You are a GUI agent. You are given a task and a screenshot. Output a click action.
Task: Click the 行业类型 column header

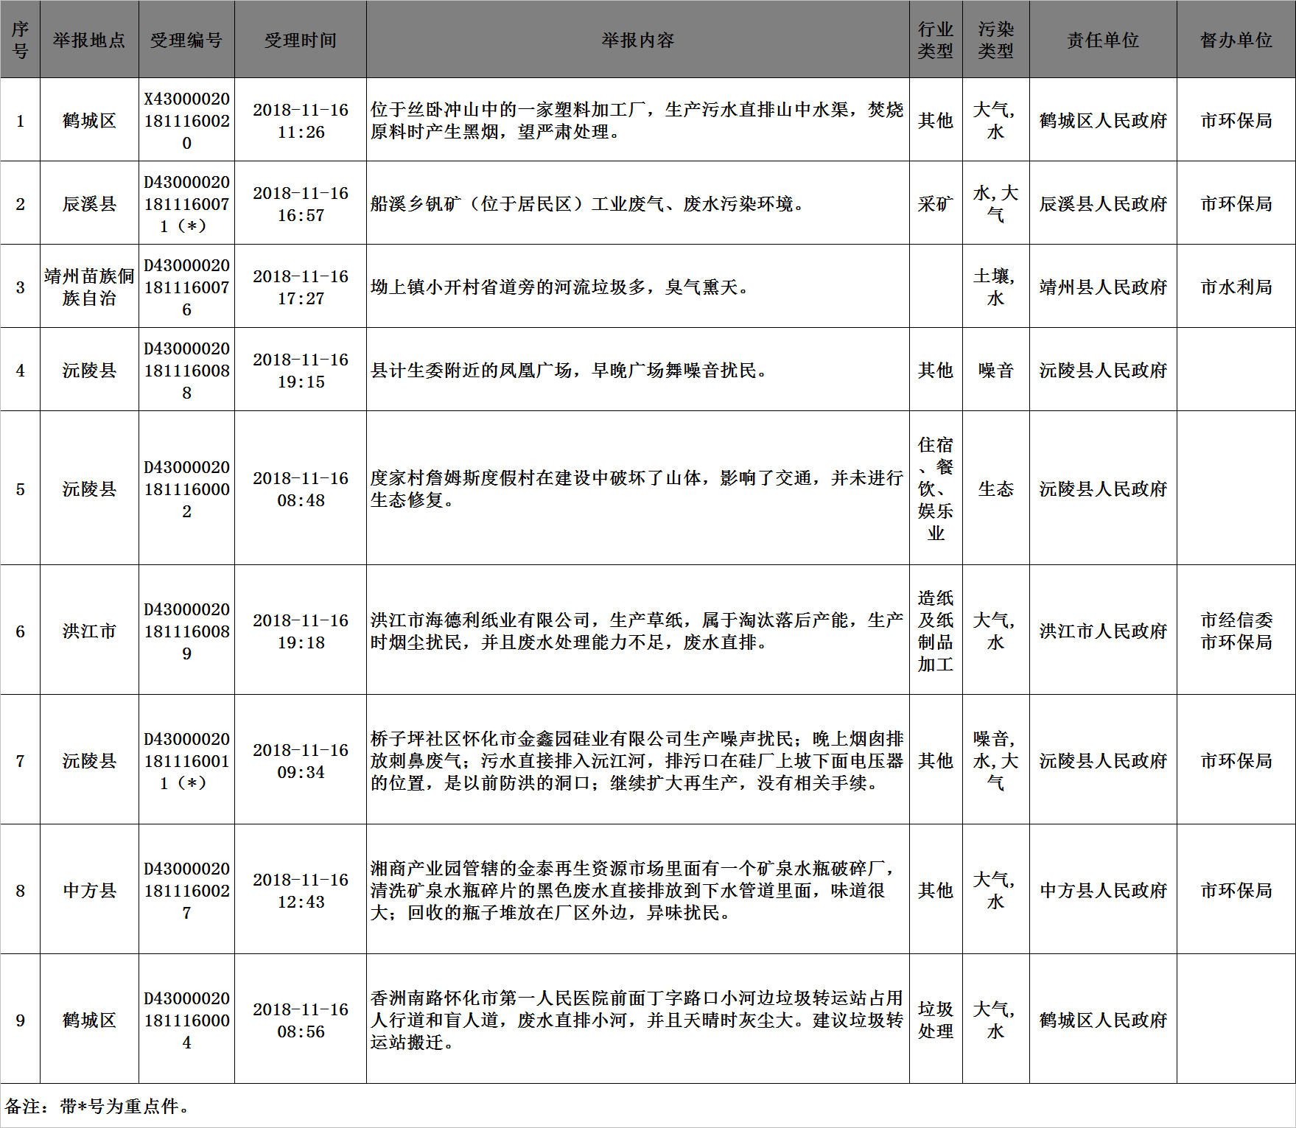click(936, 40)
